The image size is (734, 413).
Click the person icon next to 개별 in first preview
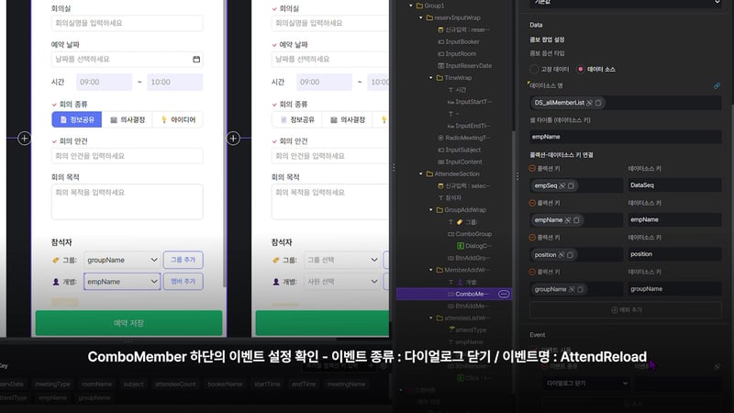(56, 282)
